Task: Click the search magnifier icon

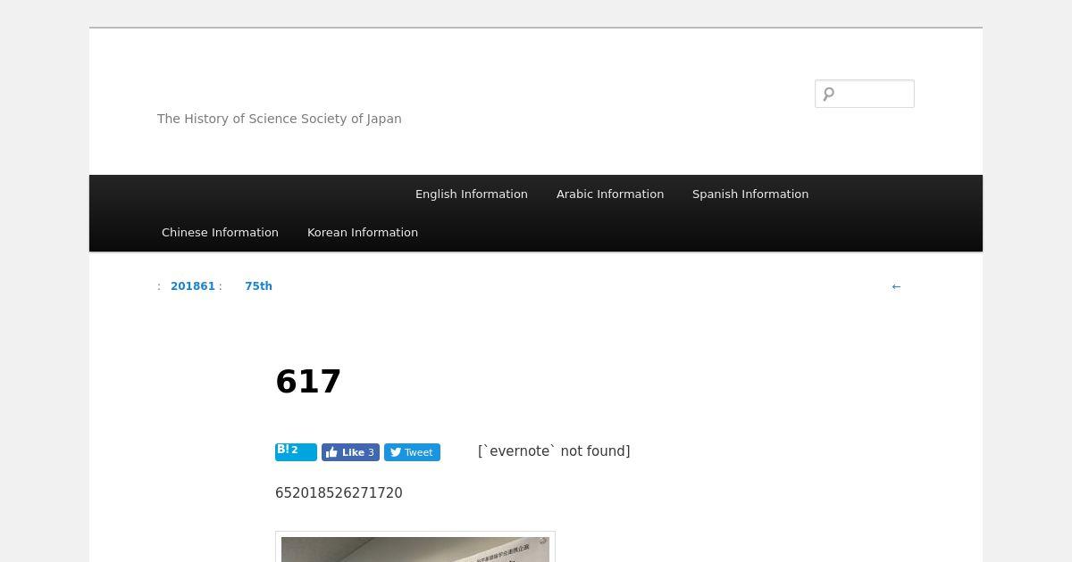Action: (x=828, y=94)
